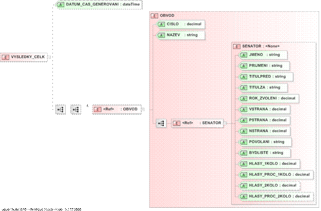Click the E icon next to SENATOR
321x211 pixels.
[x=237, y=47]
